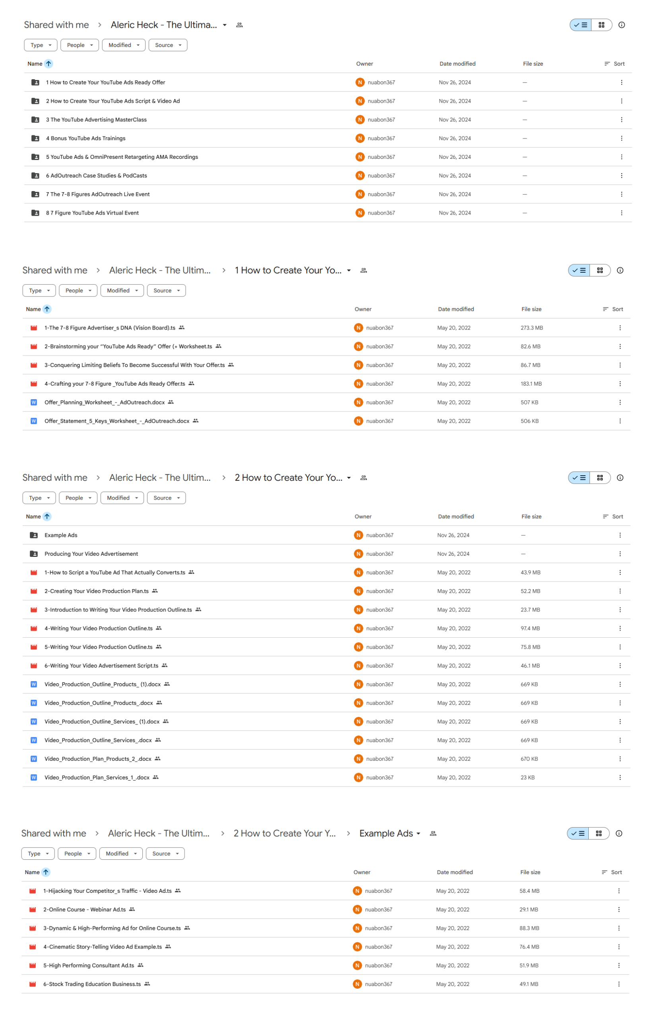652x1019 pixels.
Task: Switch to grid layout in top Aleric Heck listing
Action: (x=601, y=25)
